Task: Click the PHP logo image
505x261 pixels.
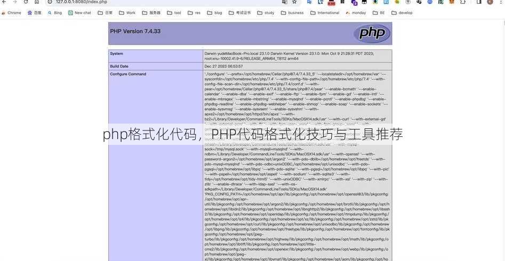Action: (x=372, y=33)
